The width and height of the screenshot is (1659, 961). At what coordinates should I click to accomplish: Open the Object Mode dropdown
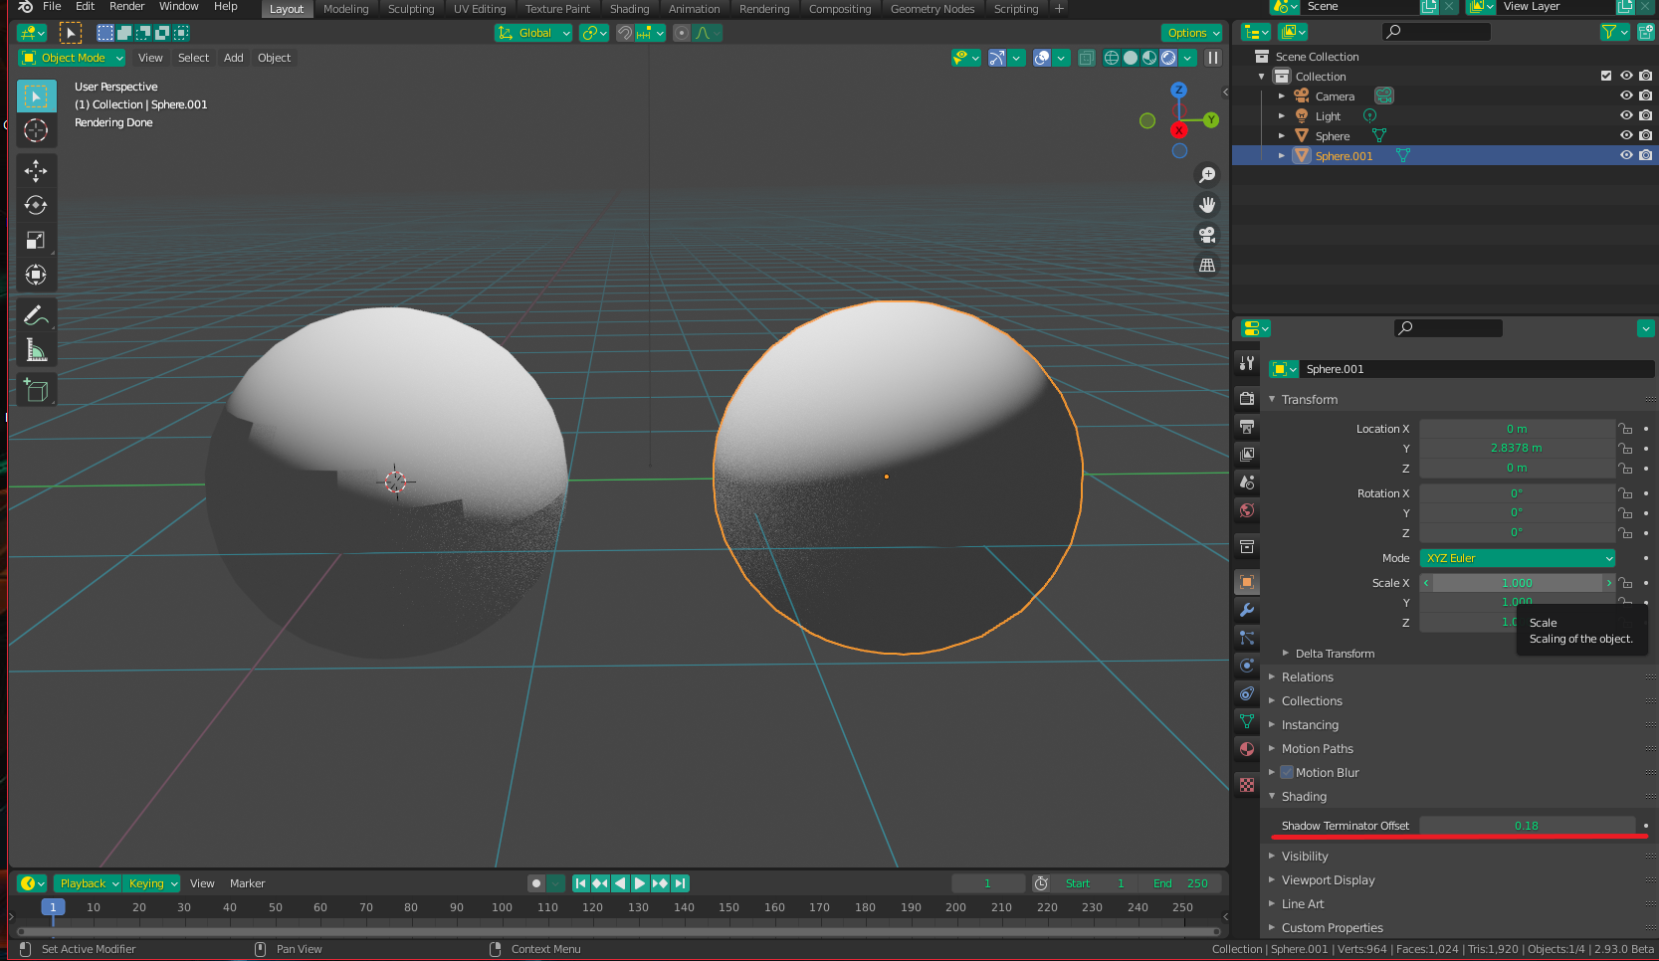pyautogui.click(x=72, y=58)
